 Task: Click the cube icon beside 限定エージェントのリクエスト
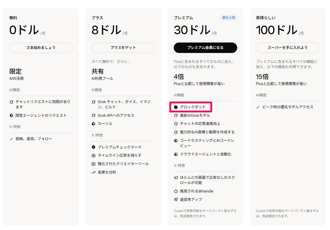(11, 115)
